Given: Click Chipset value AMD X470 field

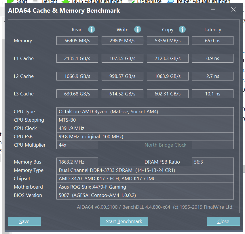Looking at the screenshot, I should [x=145, y=179].
